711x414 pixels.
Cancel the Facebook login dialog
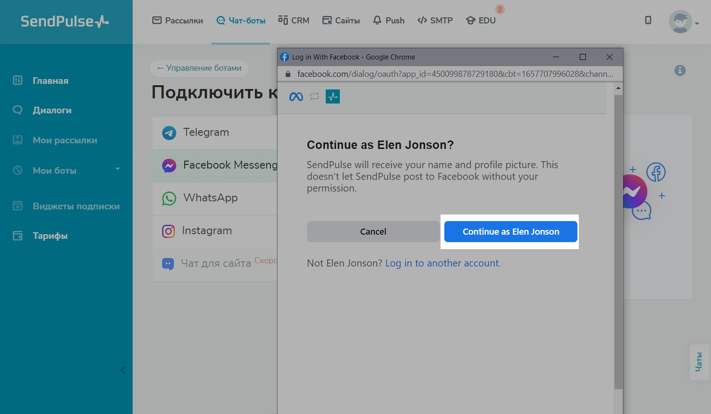pos(373,232)
